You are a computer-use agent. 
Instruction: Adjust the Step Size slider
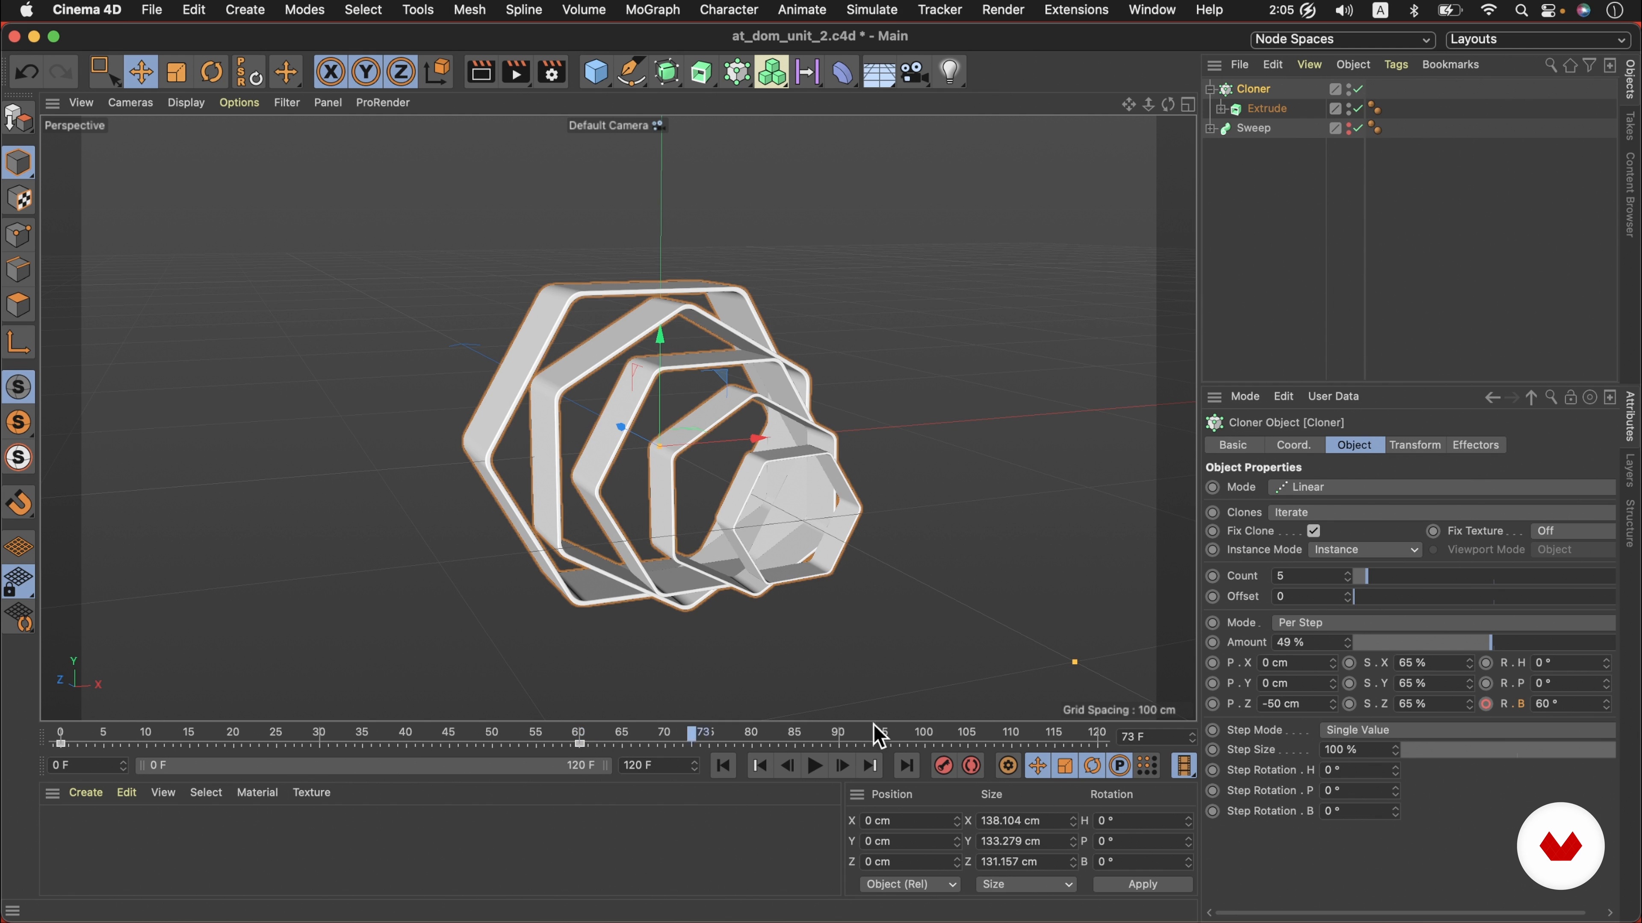tap(1508, 750)
